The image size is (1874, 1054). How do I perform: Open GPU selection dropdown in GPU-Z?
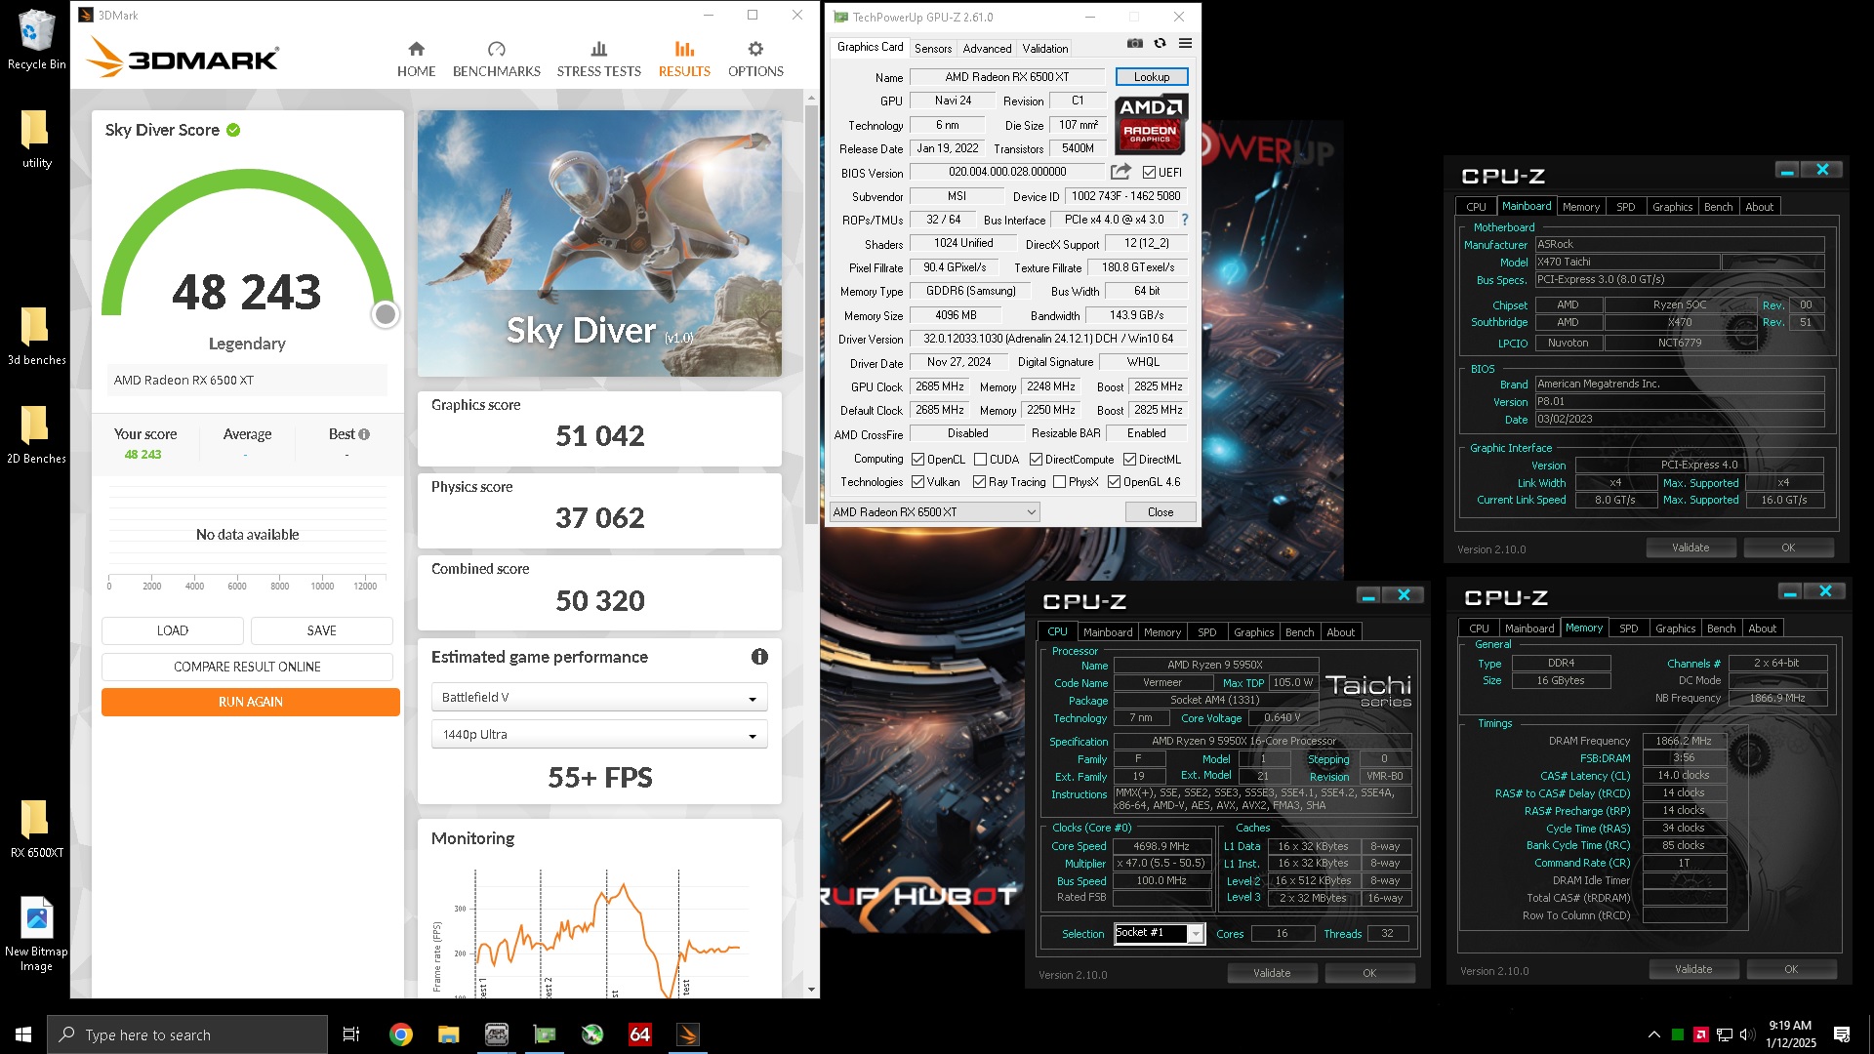[x=934, y=512]
